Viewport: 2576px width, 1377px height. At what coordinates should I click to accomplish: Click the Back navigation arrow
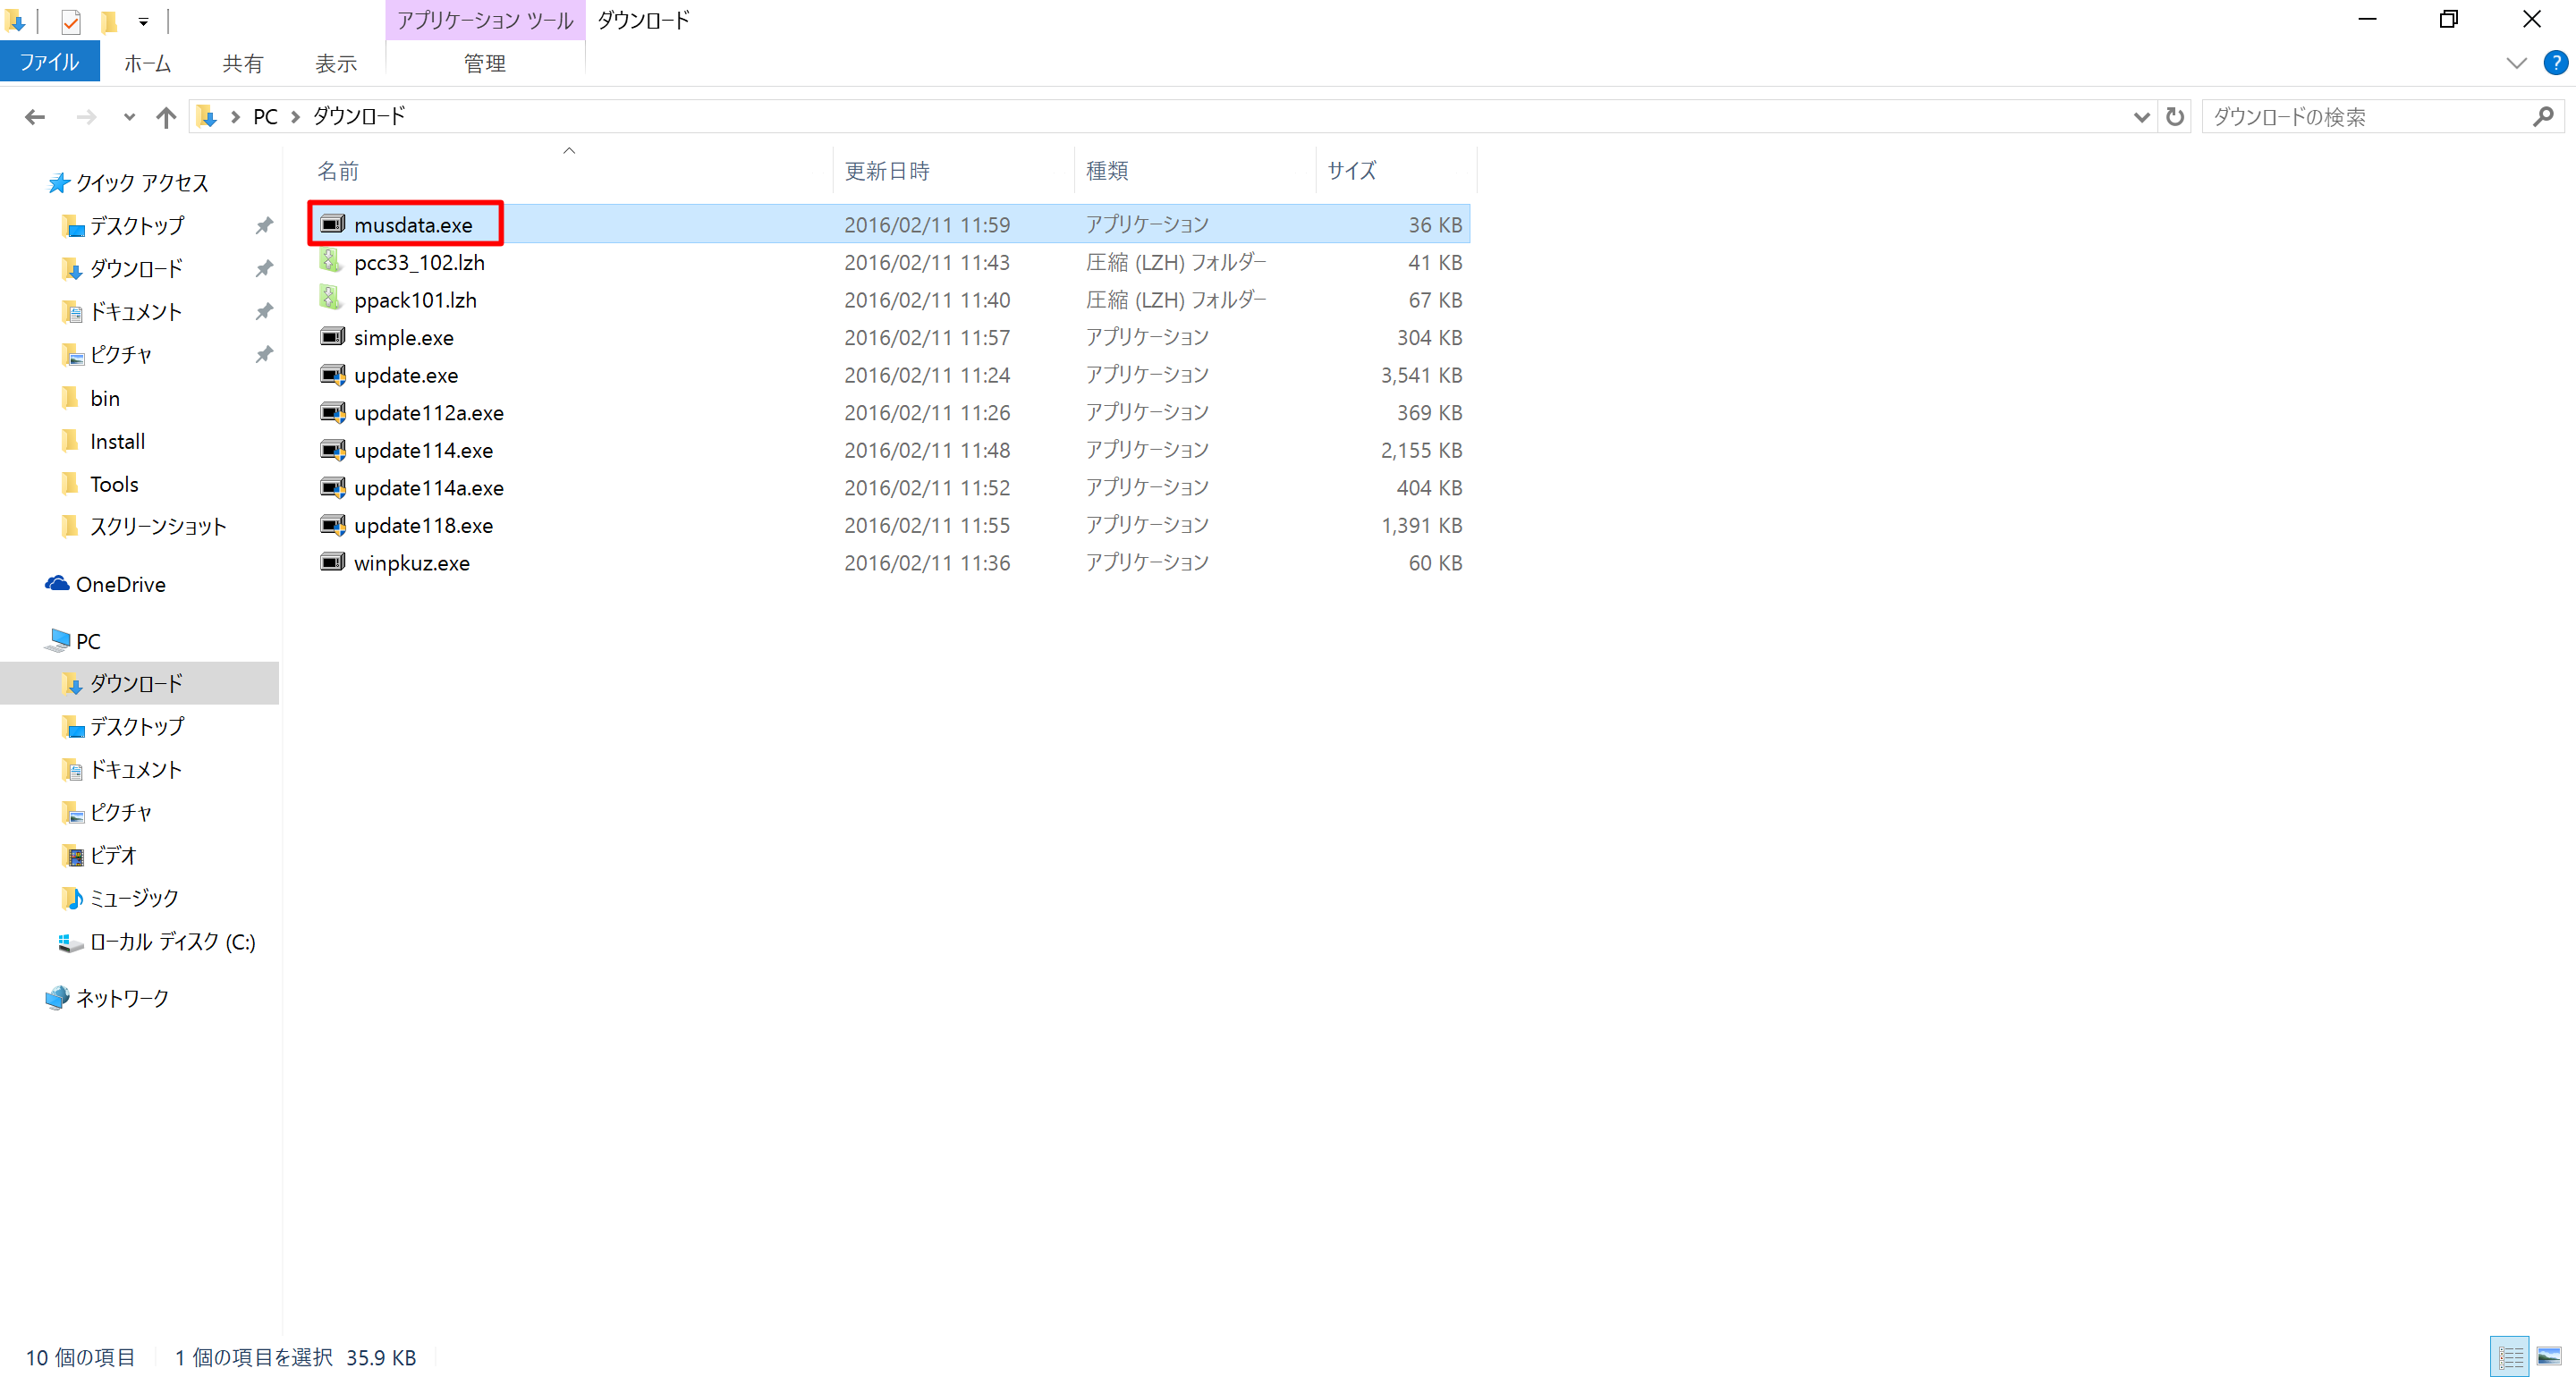pyautogui.click(x=35, y=117)
